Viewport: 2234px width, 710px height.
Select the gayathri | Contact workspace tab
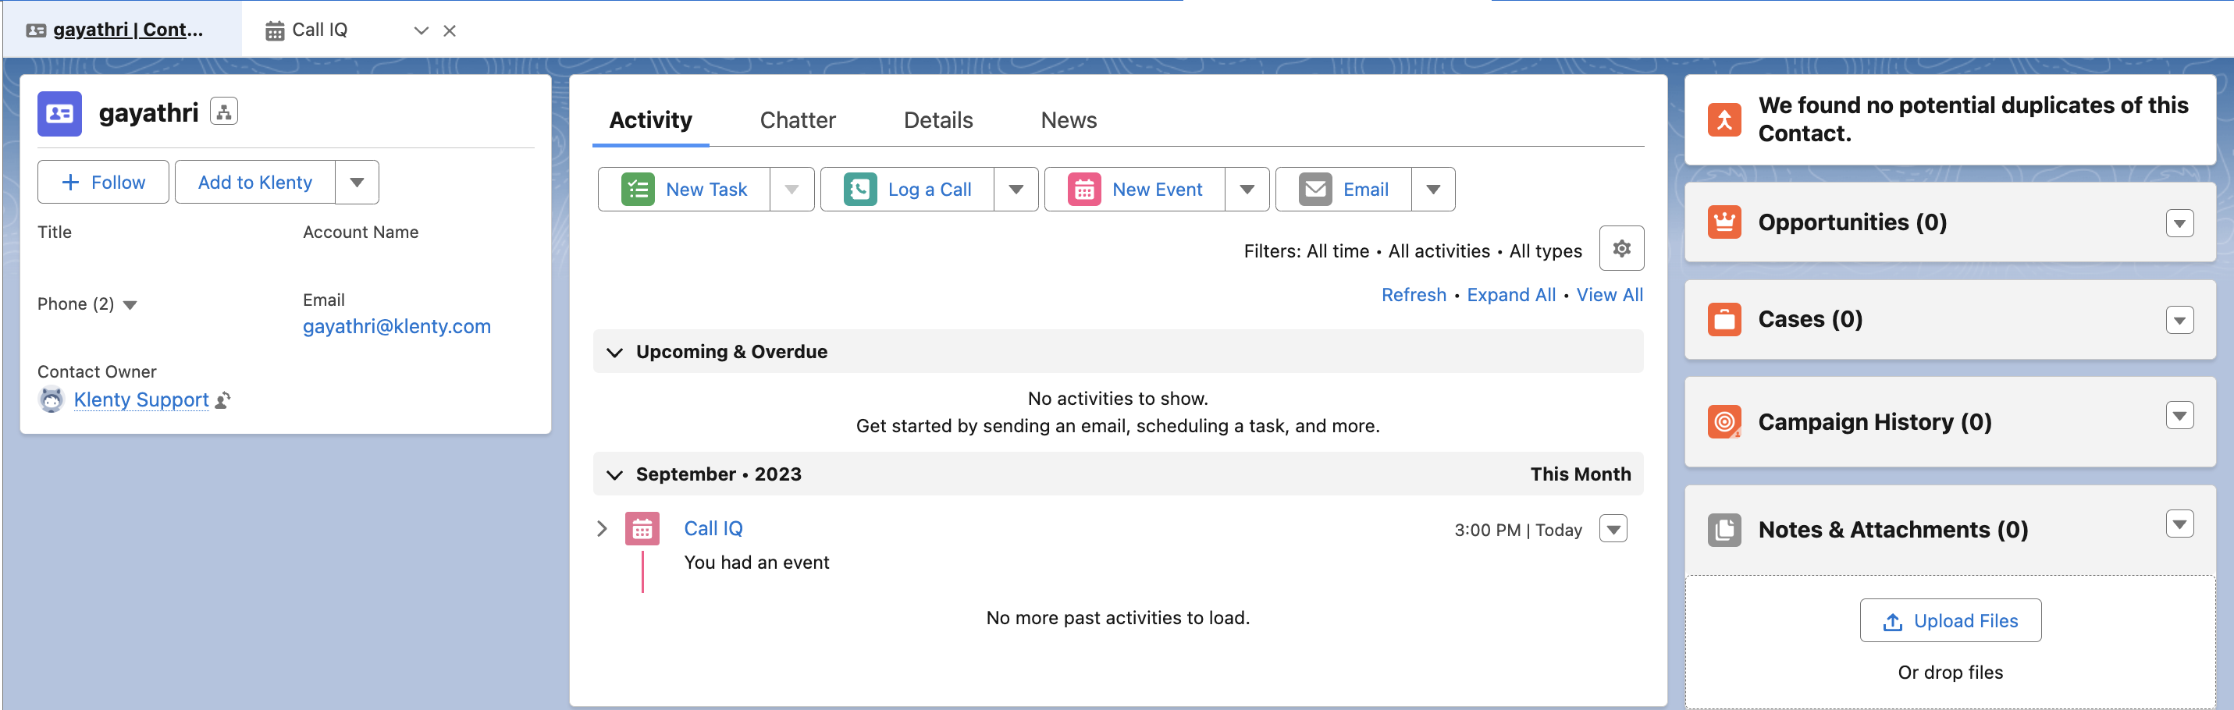123,30
